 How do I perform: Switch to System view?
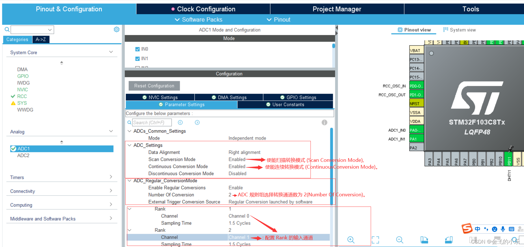[x=460, y=30]
